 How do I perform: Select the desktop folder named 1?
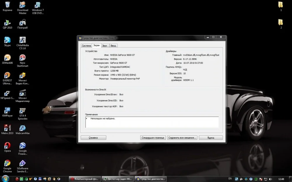click(x=281, y=5)
